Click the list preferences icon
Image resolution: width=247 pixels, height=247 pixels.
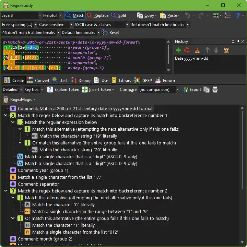click(x=227, y=15)
